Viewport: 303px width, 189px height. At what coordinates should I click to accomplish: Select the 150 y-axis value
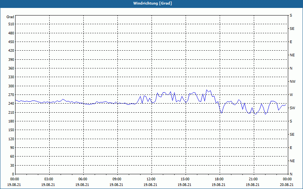(x=11, y=130)
